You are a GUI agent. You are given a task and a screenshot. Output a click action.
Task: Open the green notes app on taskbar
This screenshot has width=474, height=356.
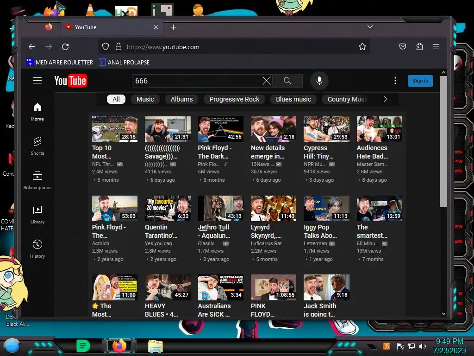pos(83,346)
